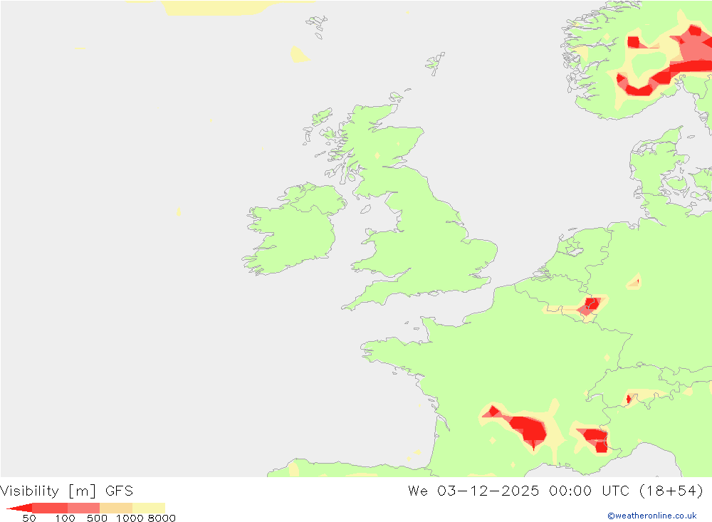Screen dimensions: 712x522
Task: Click the legend value '500'
Action: tap(97, 518)
